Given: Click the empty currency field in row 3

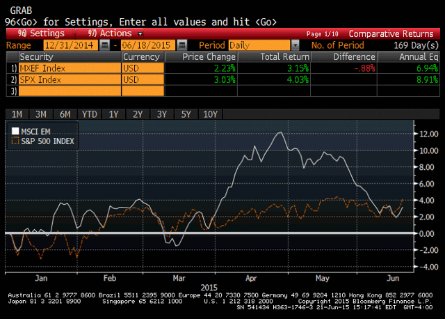Looking at the screenshot, I should click(x=143, y=91).
